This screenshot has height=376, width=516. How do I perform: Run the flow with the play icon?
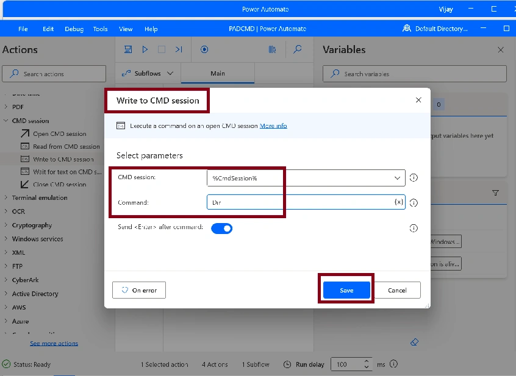[x=145, y=49]
